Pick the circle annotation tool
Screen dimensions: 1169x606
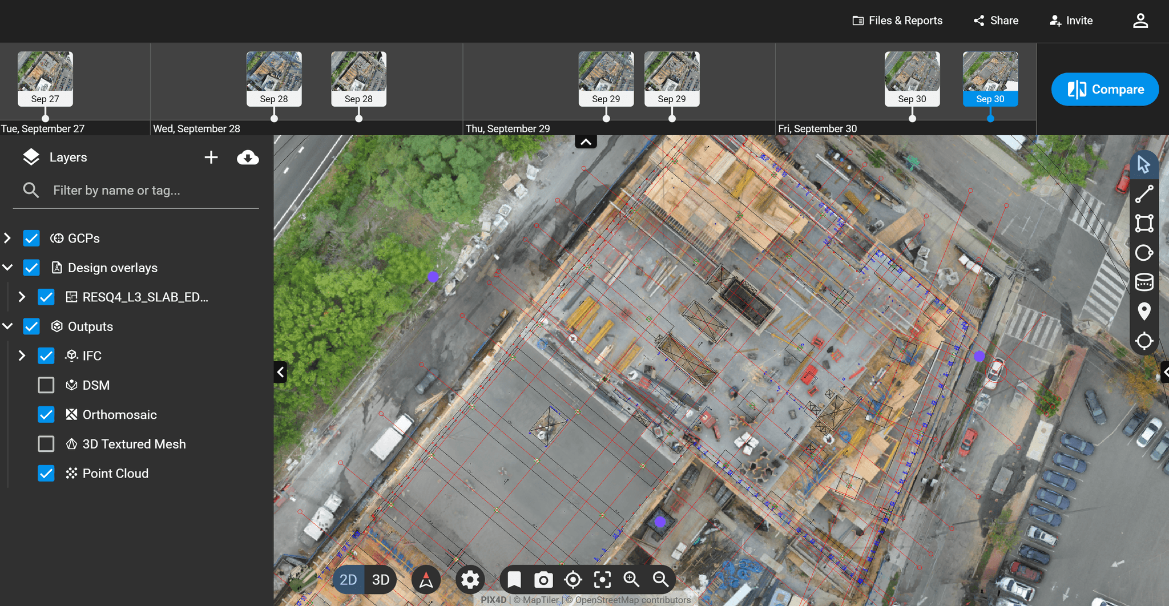[x=1144, y=253]
